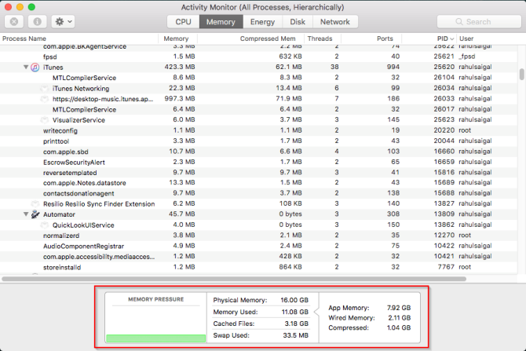Click the 997.3 MB memory value
526x351 pixels.
coord(180,99)
